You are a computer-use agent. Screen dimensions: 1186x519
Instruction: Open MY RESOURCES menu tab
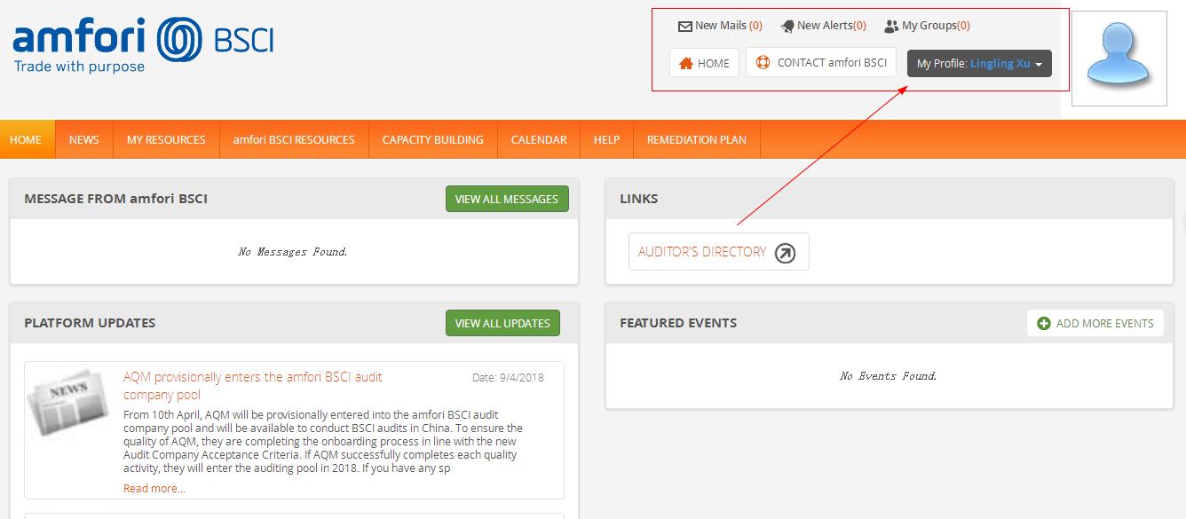coord(166,139)
